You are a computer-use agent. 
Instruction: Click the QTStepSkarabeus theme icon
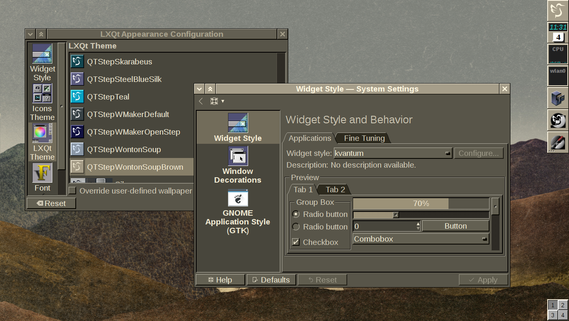click(77, 61)
